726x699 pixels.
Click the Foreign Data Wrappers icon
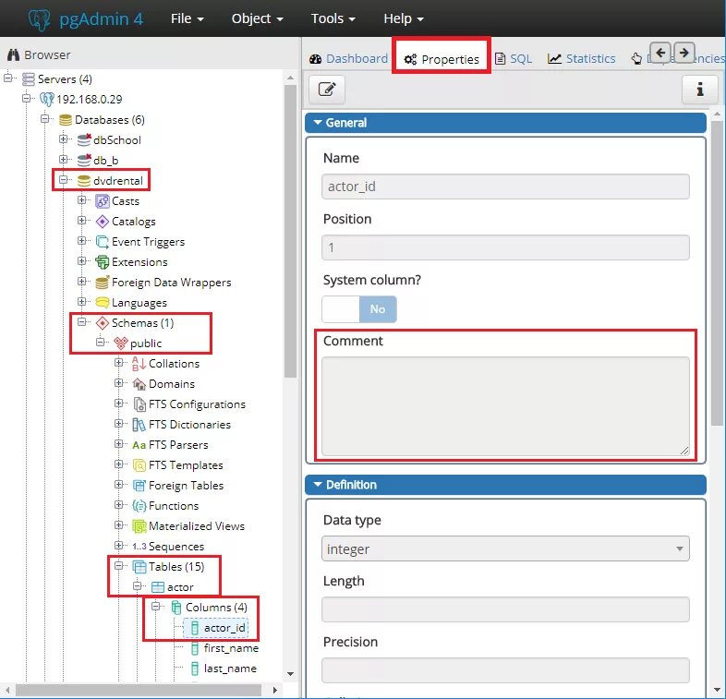coord(102,283)
